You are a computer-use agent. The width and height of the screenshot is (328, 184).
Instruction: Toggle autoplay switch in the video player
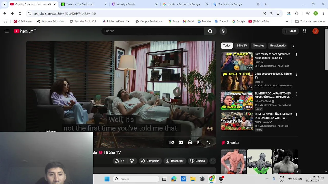[x=171, y=143]
